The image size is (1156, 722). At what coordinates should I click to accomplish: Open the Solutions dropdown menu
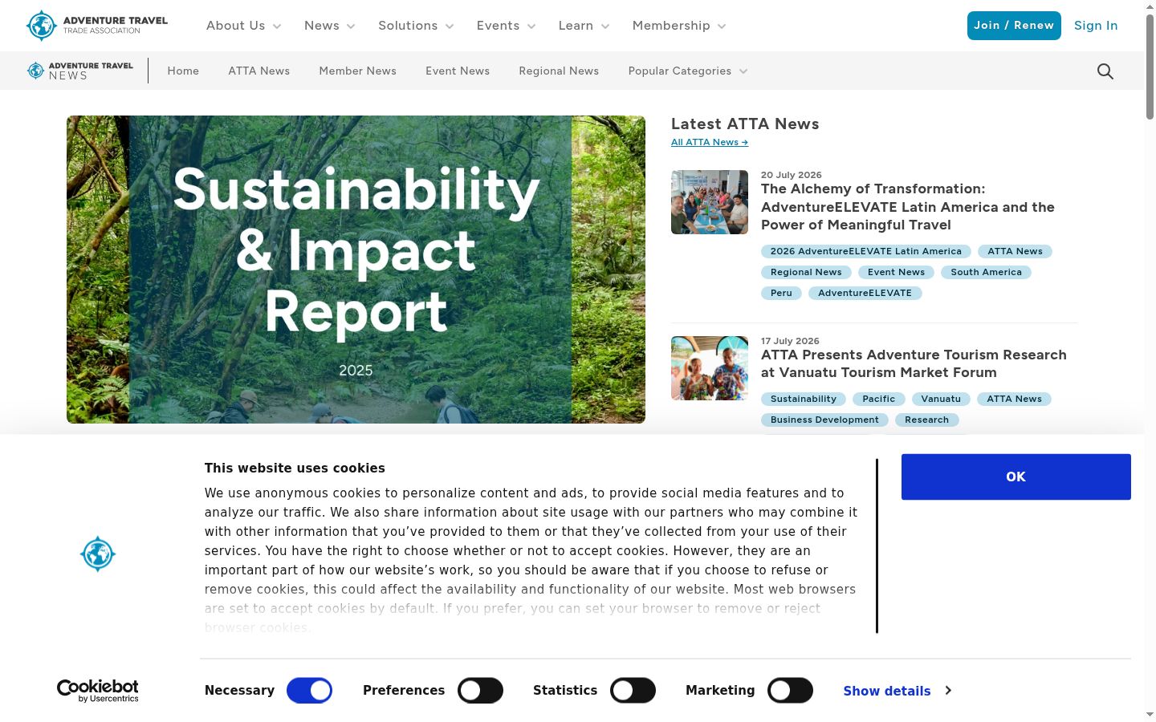click(x=416, y=26)
